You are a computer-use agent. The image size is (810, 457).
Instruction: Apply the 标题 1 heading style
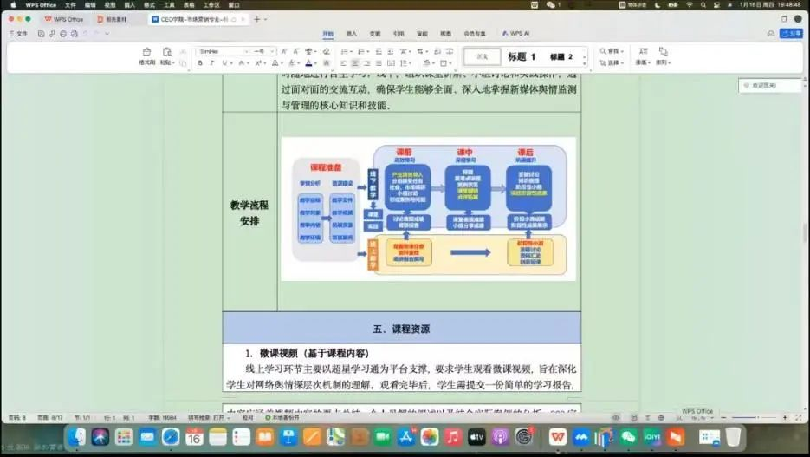tap(522, 57)
